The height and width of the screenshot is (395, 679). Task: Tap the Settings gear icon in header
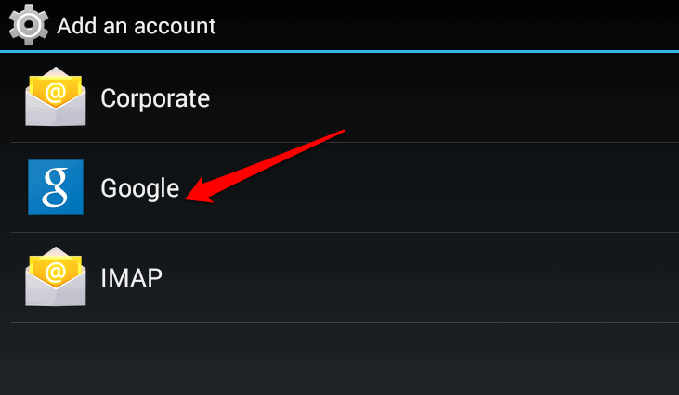click(29, 25)
